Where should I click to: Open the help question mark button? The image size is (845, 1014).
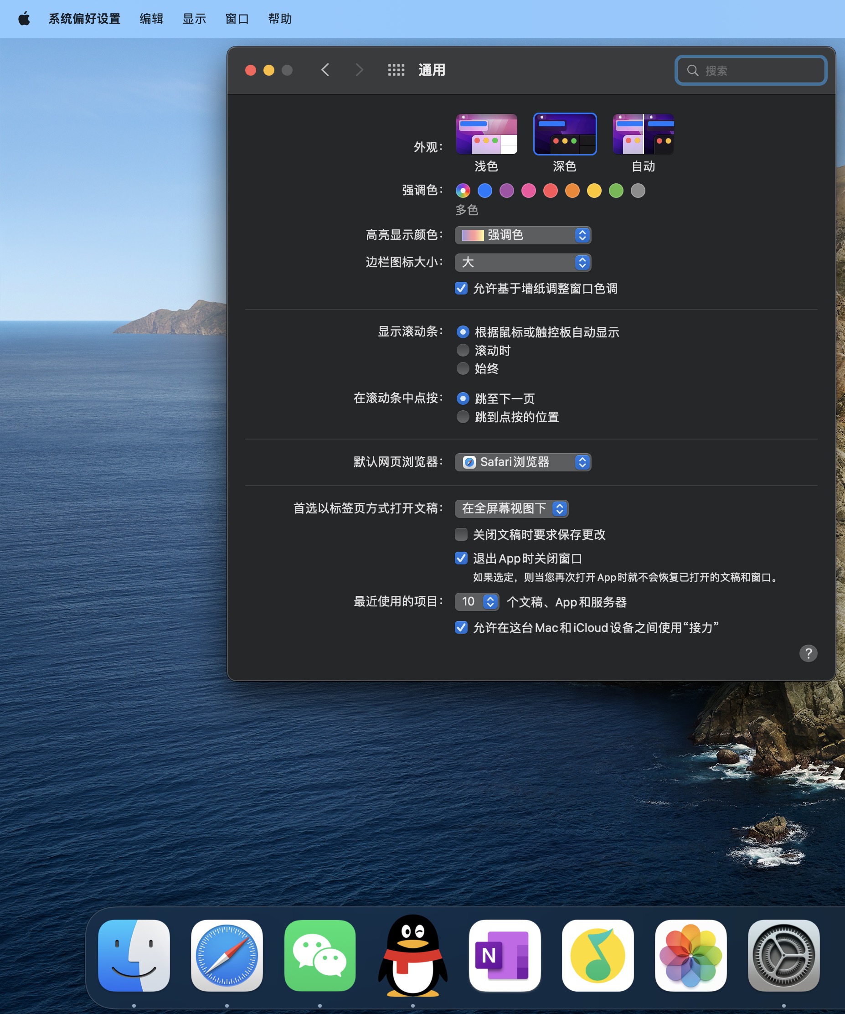pyautogui.click(x=808, y=653)
